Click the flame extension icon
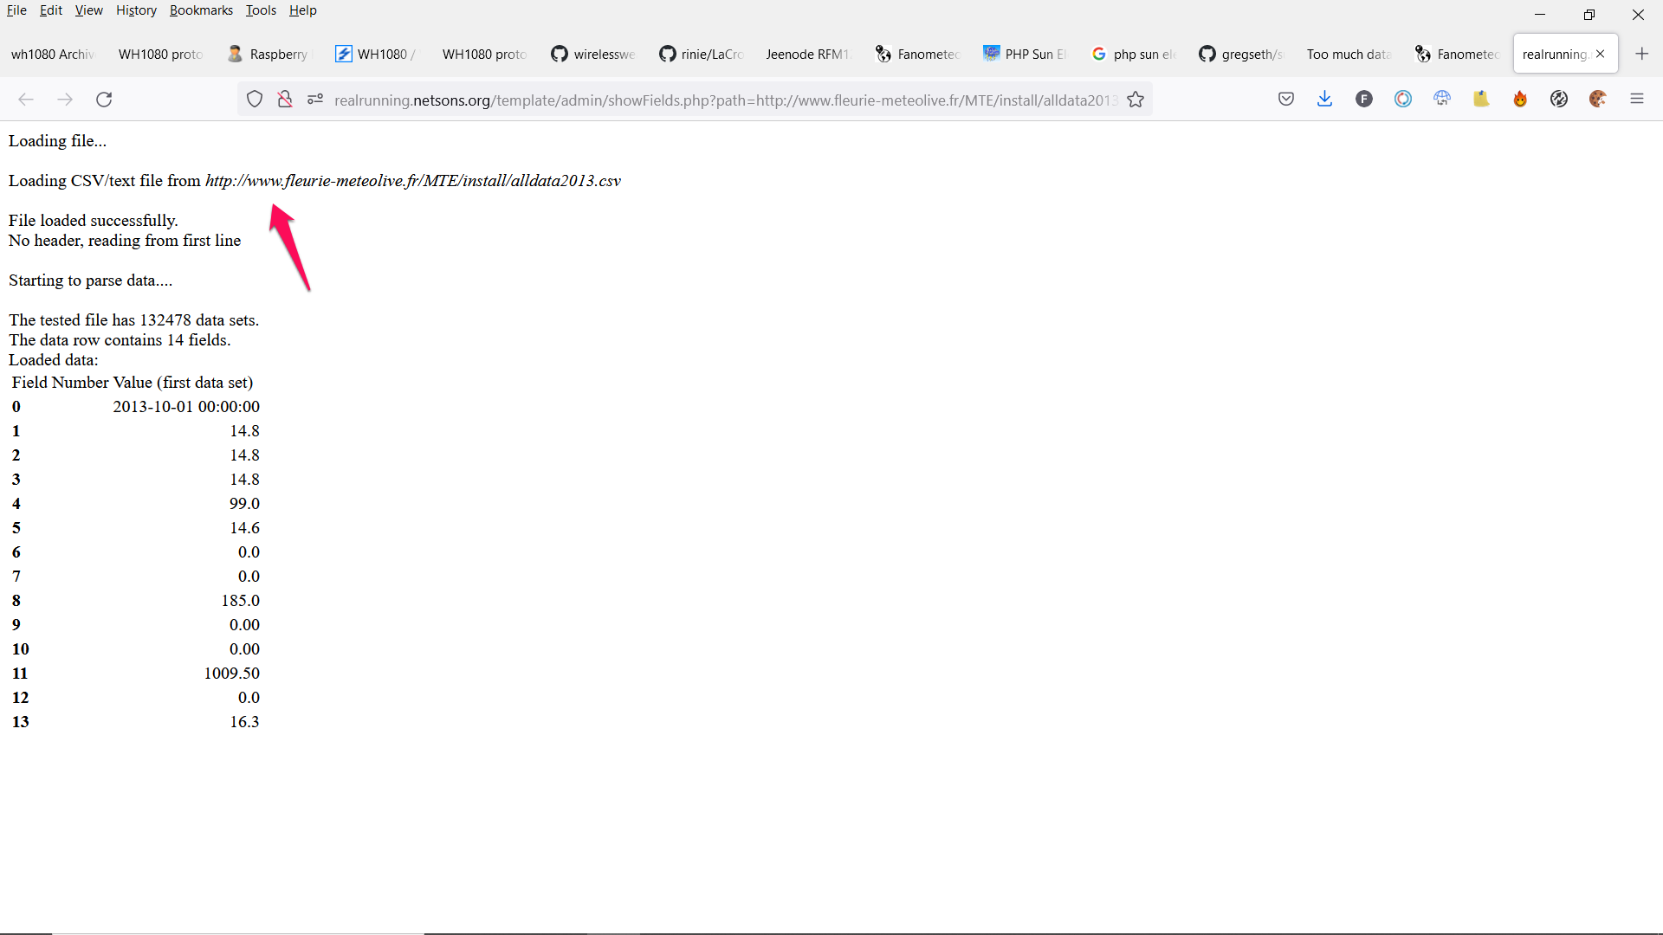Viewport: 1663px width, 935px height. [x=1520, y=100]
